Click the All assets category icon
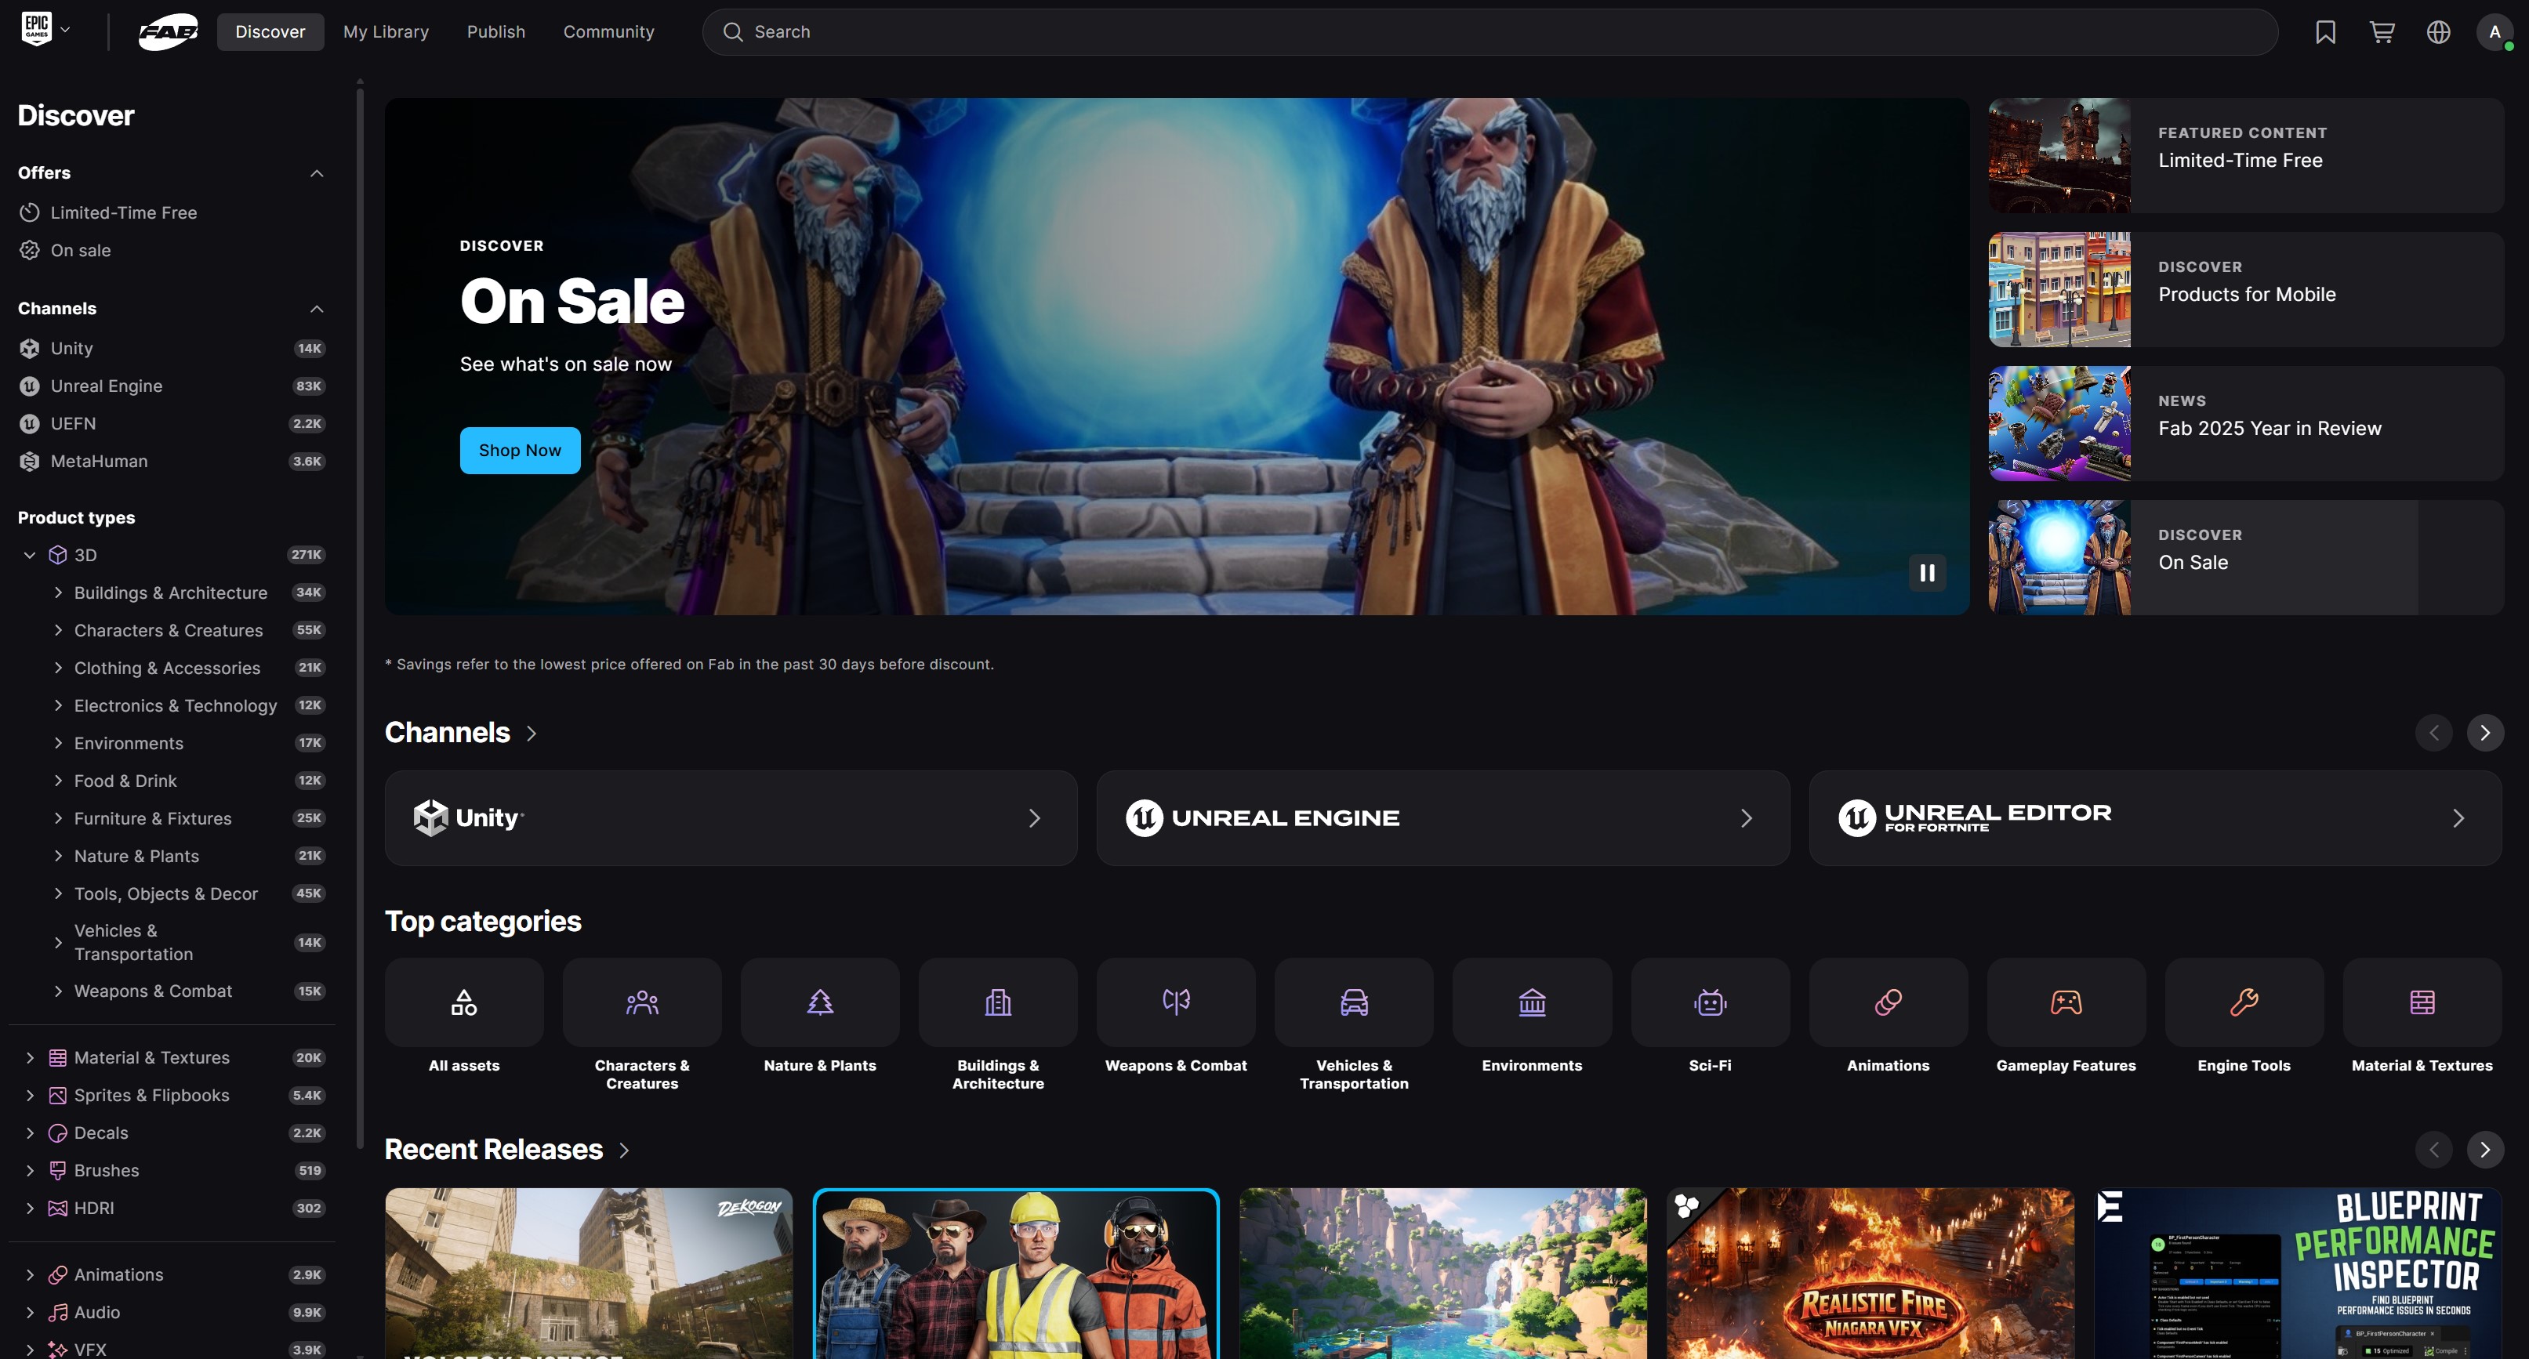 [463, 1003]
